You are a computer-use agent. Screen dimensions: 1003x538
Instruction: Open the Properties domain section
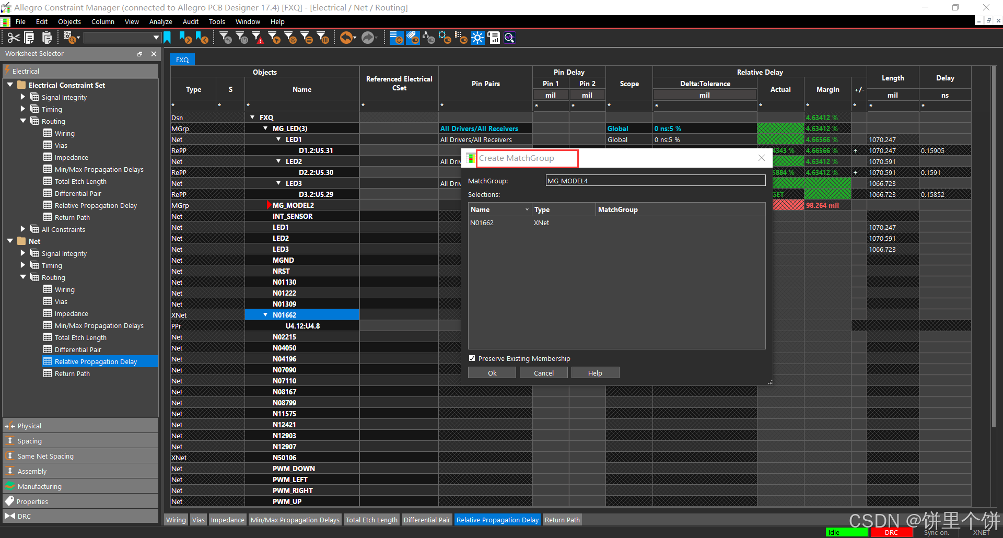(x=80, y=501)
